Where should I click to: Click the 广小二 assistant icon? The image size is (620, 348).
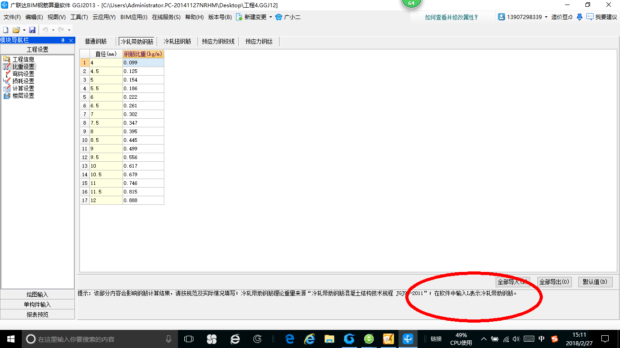[x=279, y=17]
